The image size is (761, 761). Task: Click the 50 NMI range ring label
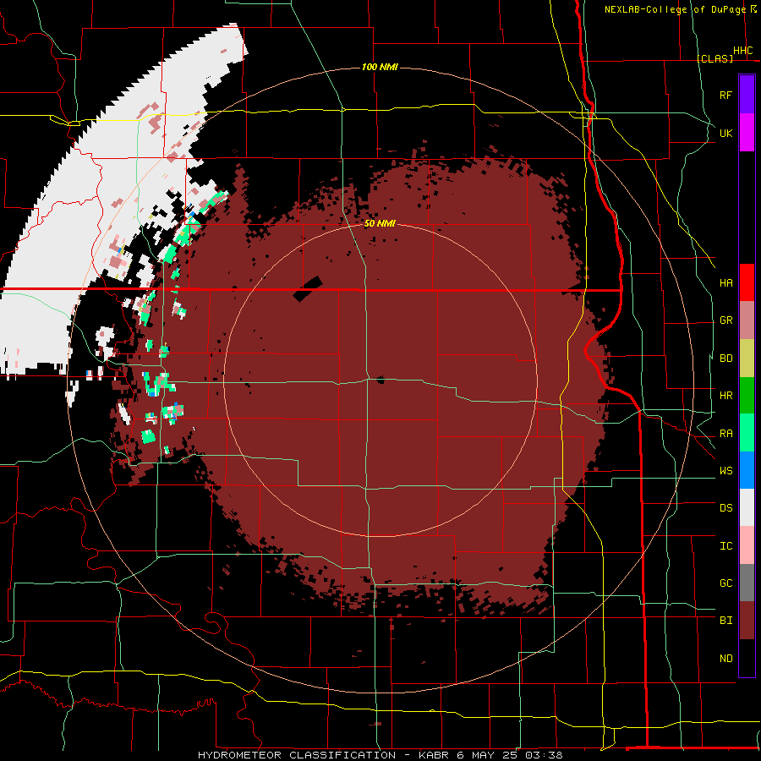pyautogui.click(x=380, y=224)
